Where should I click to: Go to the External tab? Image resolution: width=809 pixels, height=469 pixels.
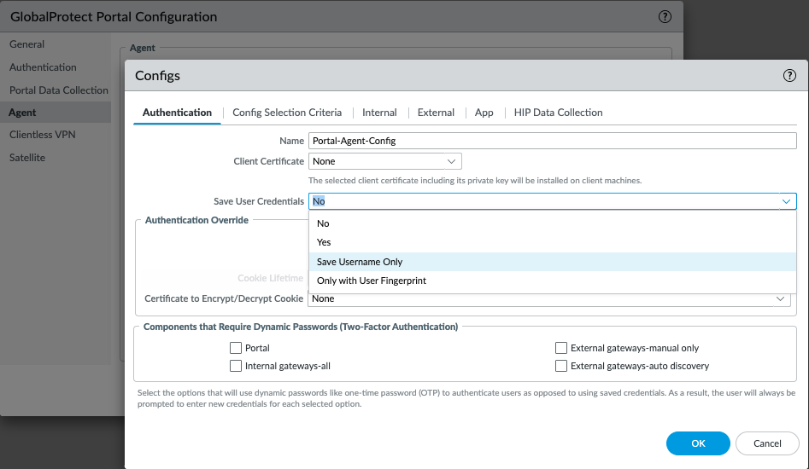(436, 113)
